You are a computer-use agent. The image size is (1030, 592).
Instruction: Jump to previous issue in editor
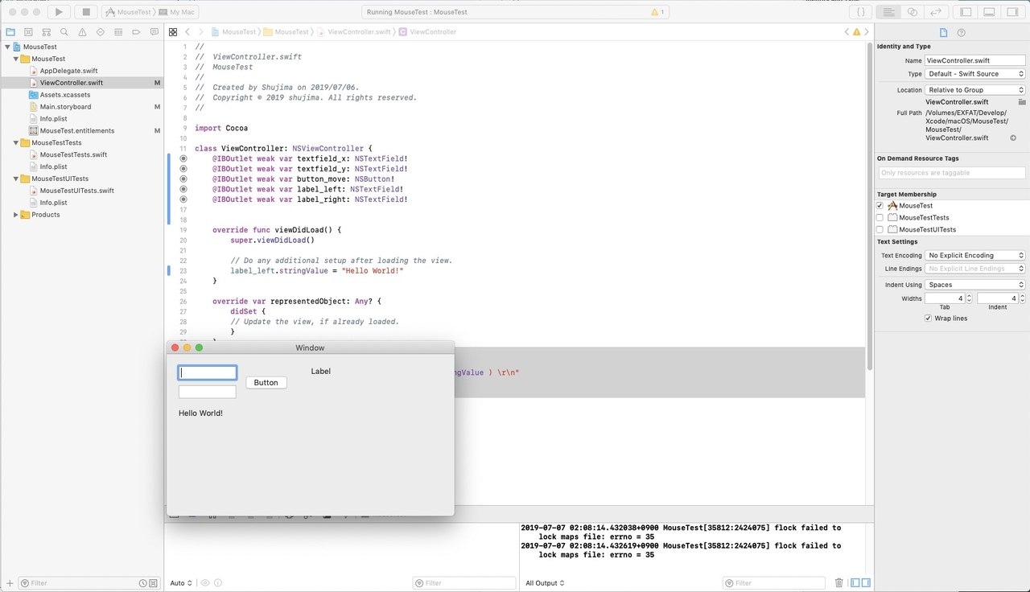[847, 32]
